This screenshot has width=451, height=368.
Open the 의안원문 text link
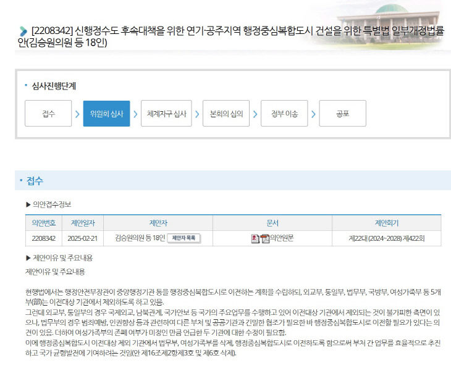pos(282,238)
